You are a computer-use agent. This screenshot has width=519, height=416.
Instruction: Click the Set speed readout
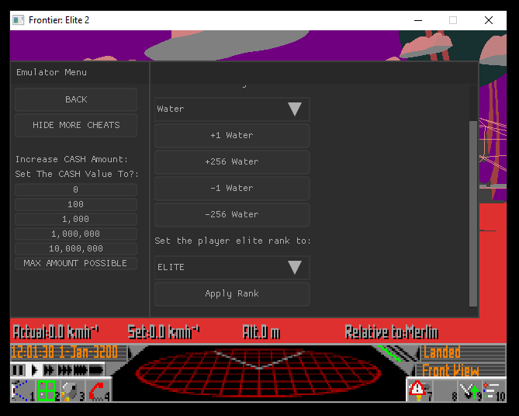(x=164, y=332)
